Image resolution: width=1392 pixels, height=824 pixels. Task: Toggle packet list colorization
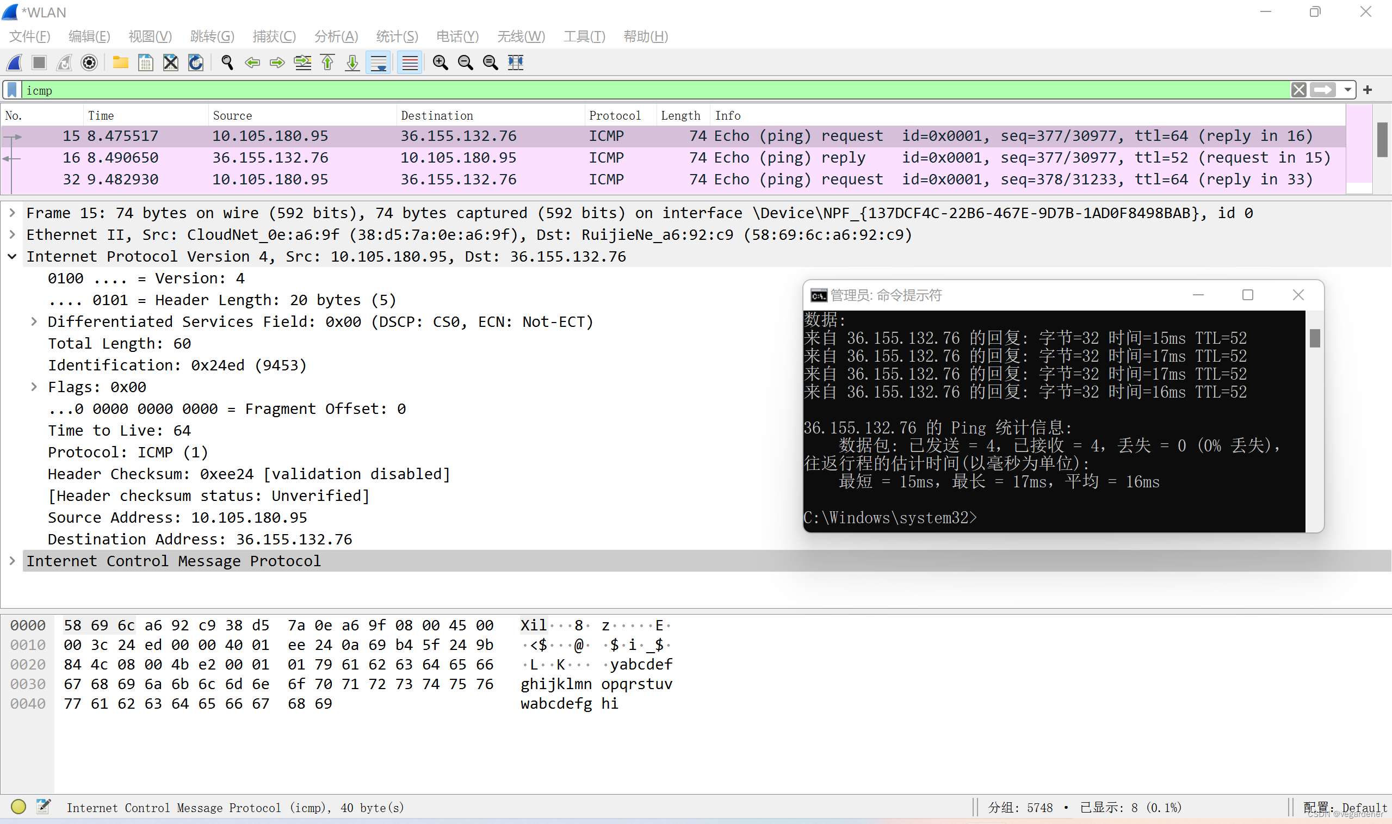coord(410,62)
